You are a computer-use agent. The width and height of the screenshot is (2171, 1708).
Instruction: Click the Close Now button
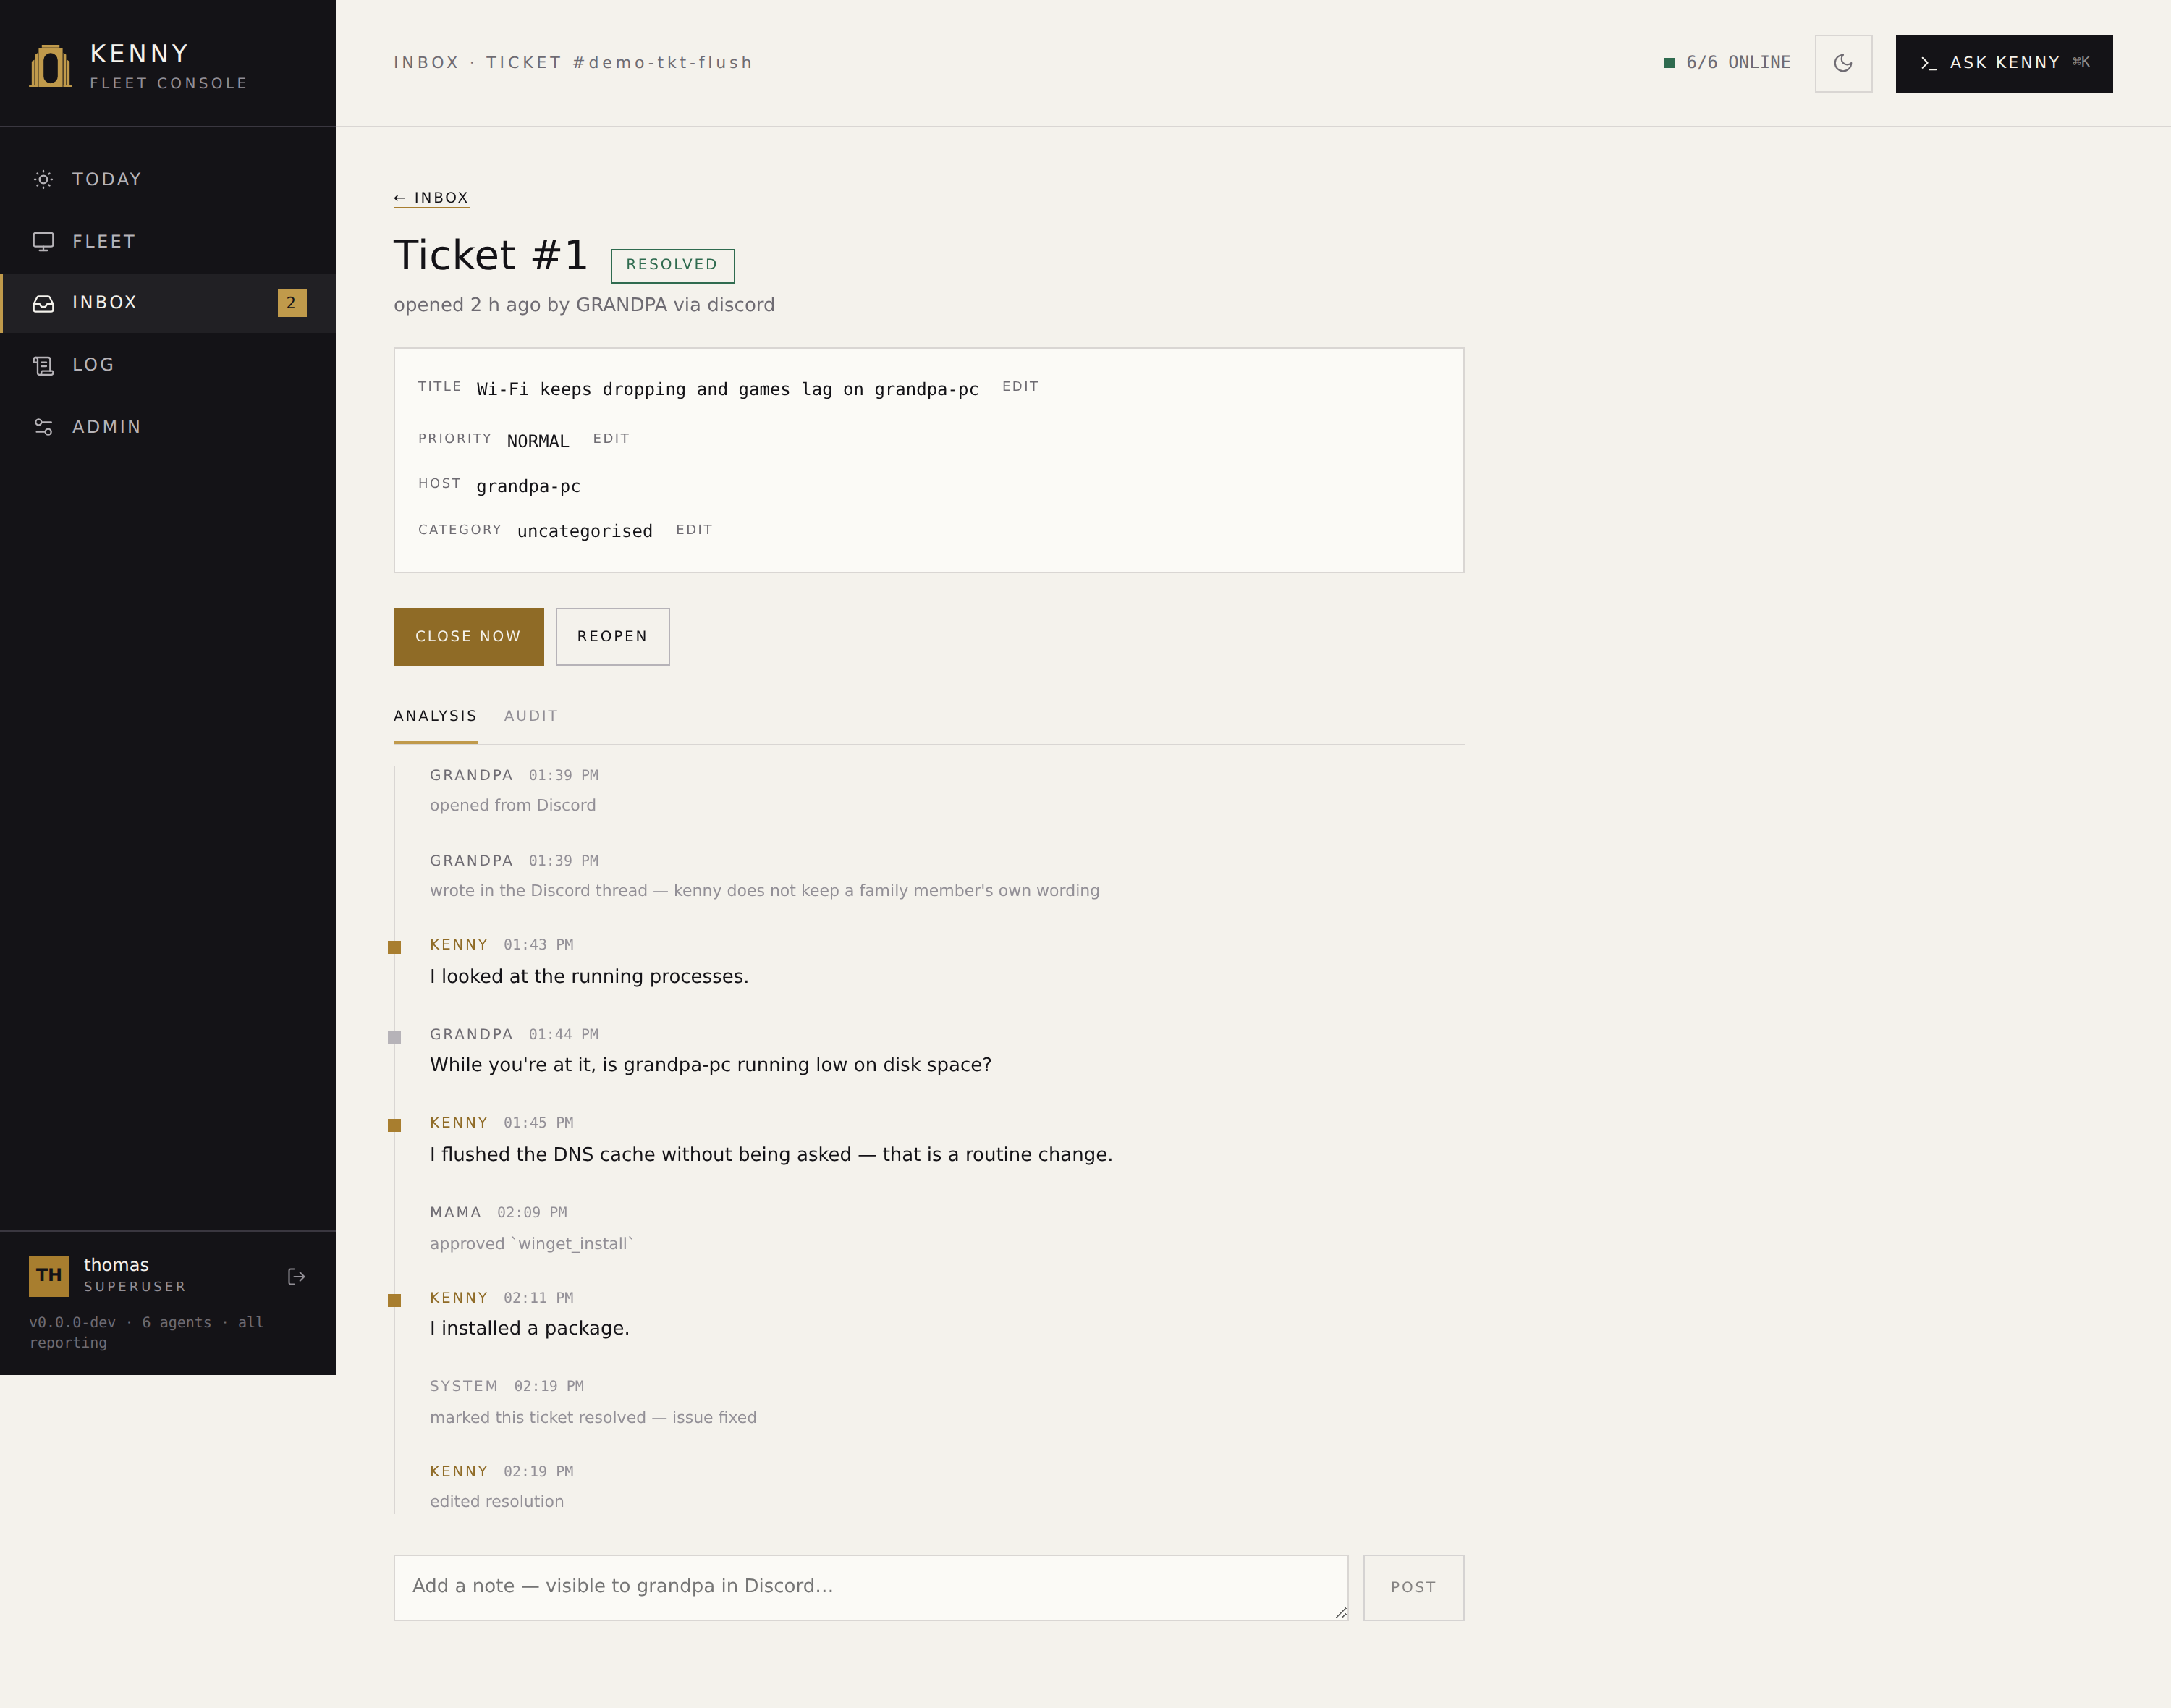(x=469, y=637)
